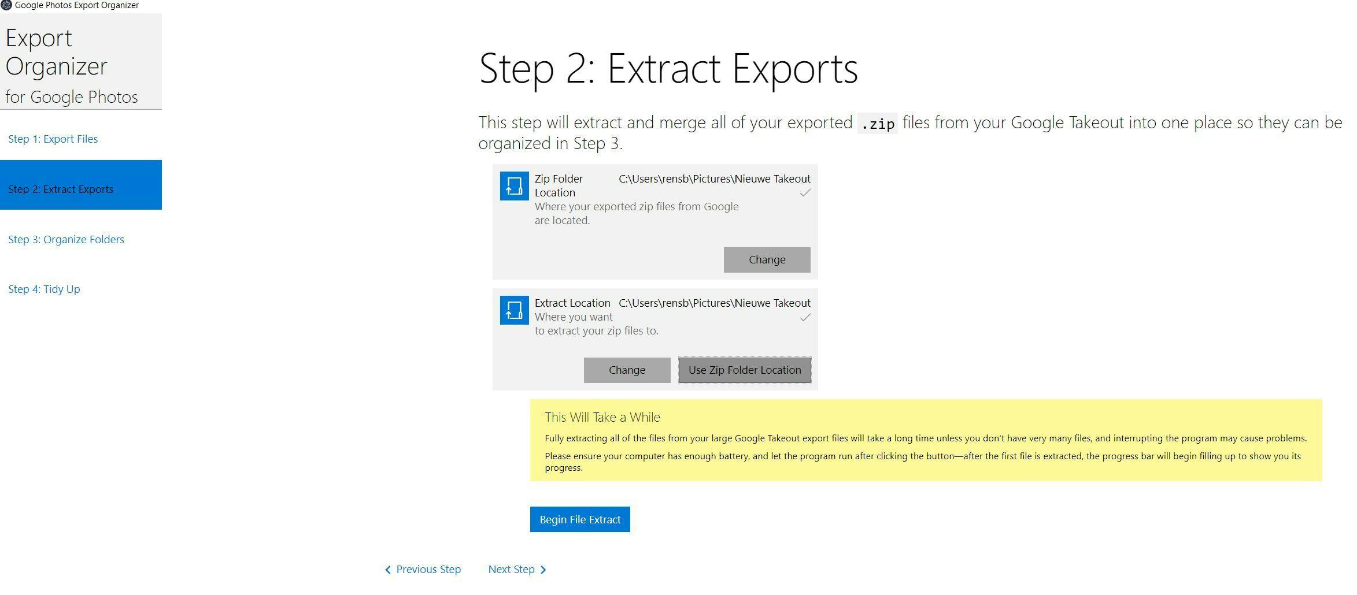Screen dimensions: 1357x595
Task: Click the Step 2: Extract Exports heading
Action: 668,69
